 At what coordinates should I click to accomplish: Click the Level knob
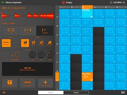[x=50, y=55]
